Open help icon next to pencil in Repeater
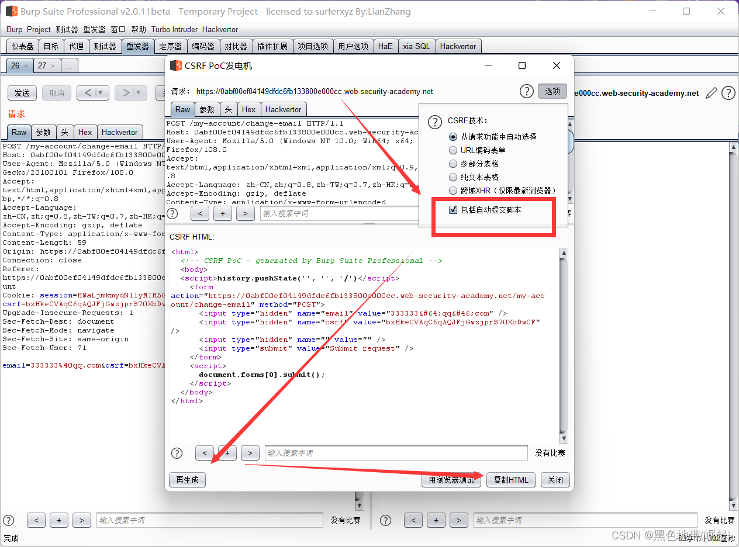 pos(728,92)
